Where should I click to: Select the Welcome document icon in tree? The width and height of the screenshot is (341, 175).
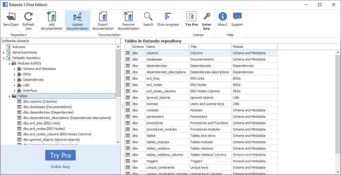click(x=9, y=47)
